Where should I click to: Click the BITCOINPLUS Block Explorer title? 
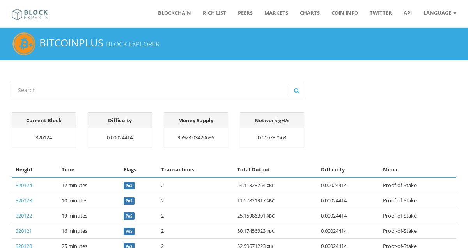pyautogui.click(x=99, y=43)
